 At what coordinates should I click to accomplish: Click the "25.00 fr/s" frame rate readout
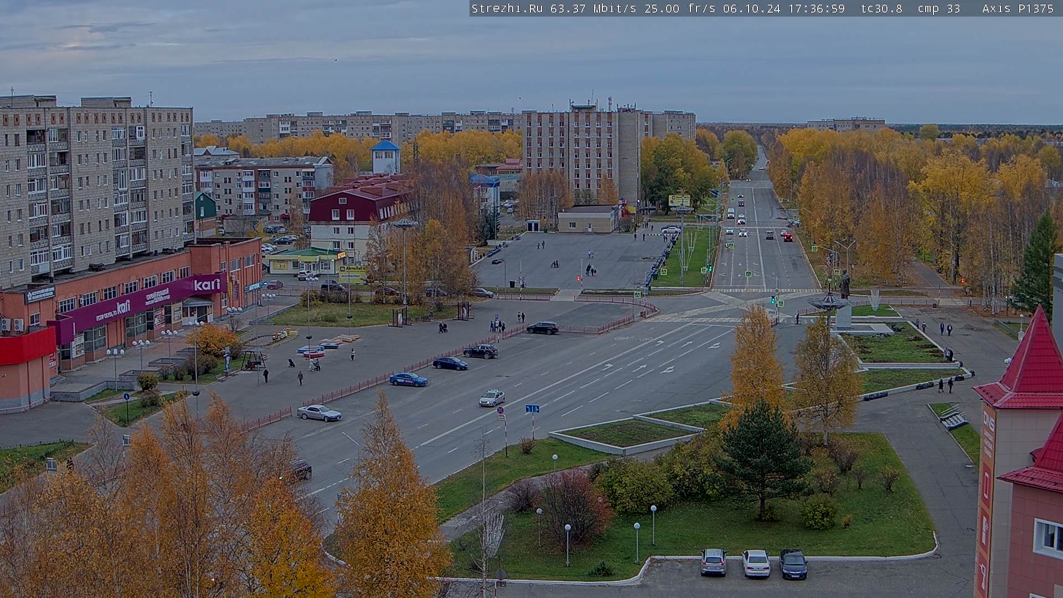click(x=679, y=8)
